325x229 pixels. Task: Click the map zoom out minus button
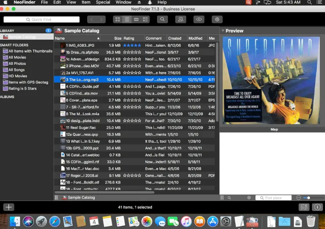coord(299,198)
